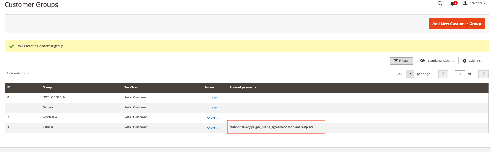Image resolution: width=491 pixels, height=152 pixels.
Task: Click the Action column header
Action: coord(214,88)
